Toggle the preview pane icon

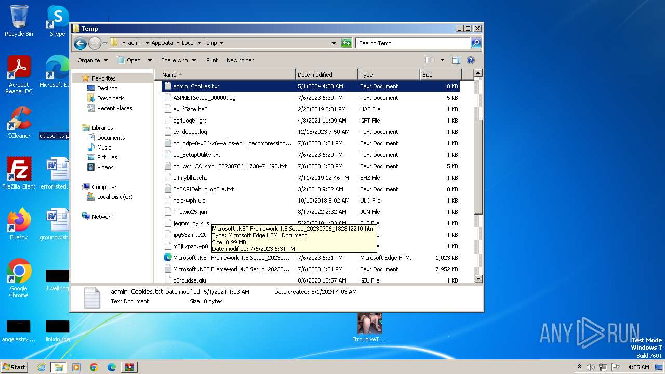point(456,60)
